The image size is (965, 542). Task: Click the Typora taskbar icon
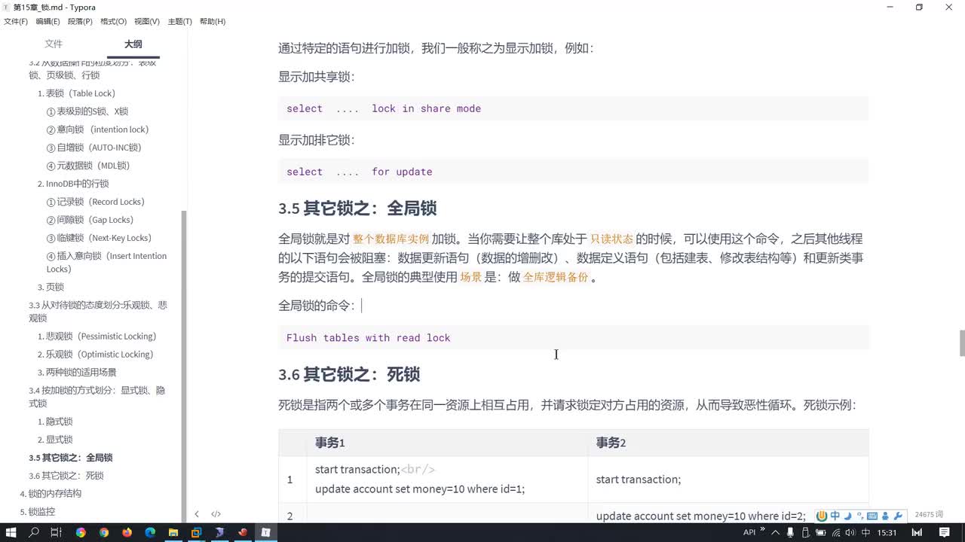265,532
